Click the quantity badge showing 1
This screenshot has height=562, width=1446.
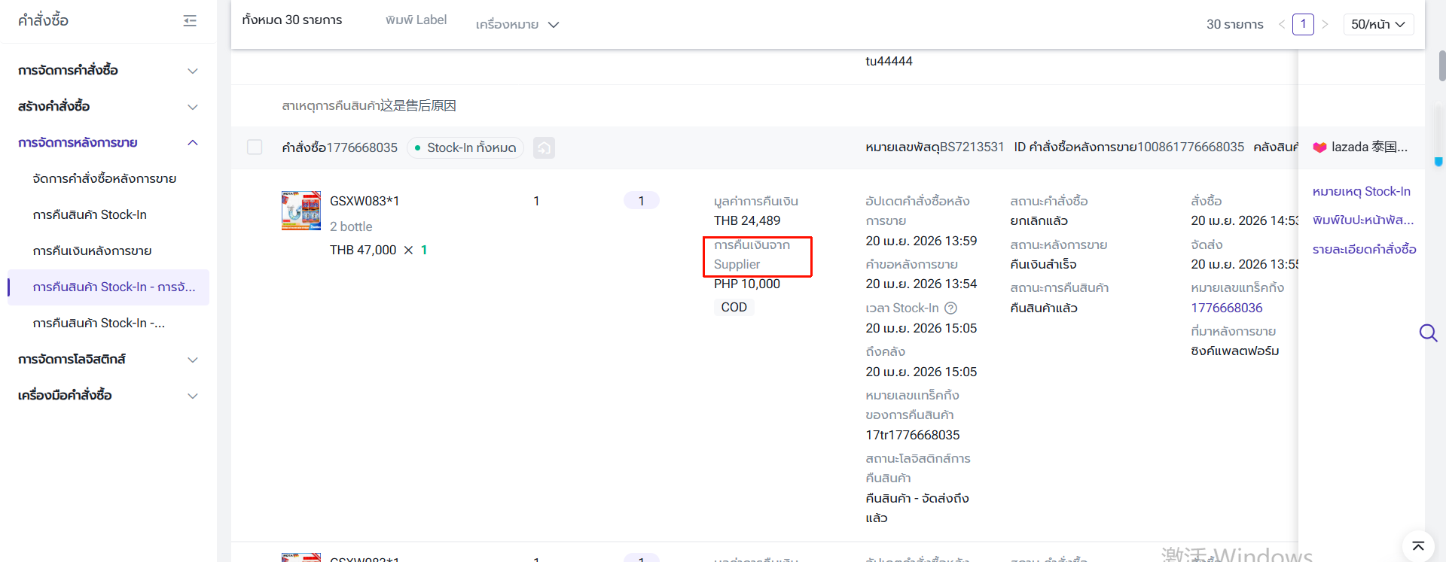[642, 201]
